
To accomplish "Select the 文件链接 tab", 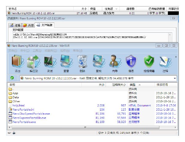I will click(x=44, y=25).
